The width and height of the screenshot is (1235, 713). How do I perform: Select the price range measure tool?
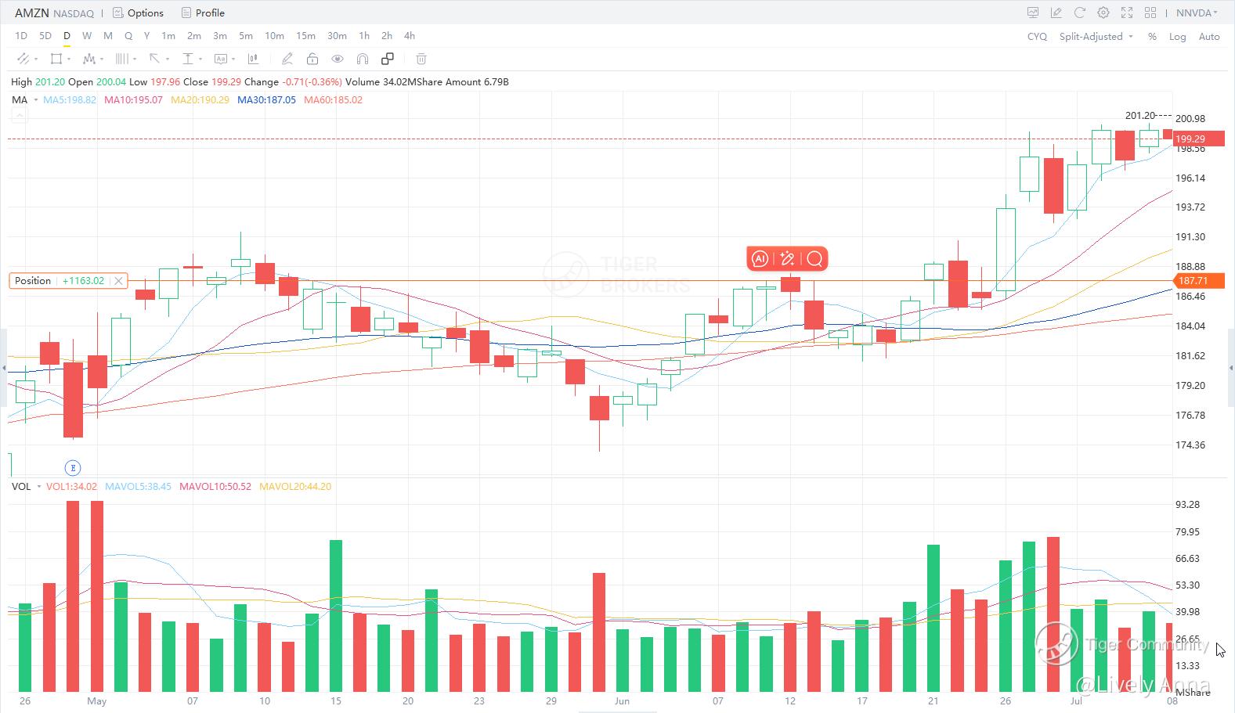188,59
